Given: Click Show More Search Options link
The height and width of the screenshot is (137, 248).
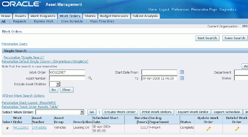Looking at the screenshot, I should coord(25,96).
